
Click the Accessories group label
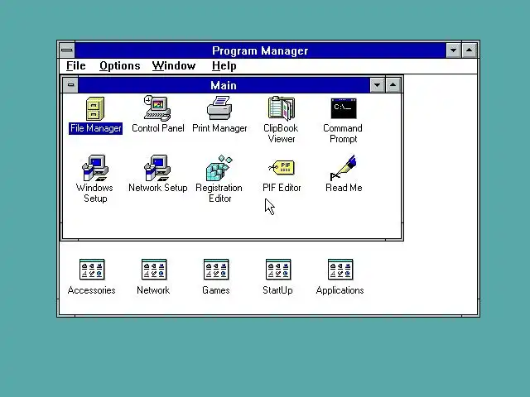tap(92, 290)
